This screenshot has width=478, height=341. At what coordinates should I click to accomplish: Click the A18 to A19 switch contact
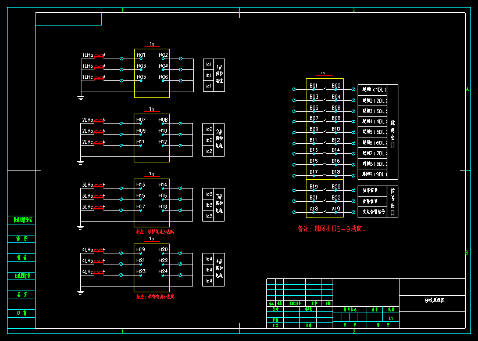click(x=324, y=212)
